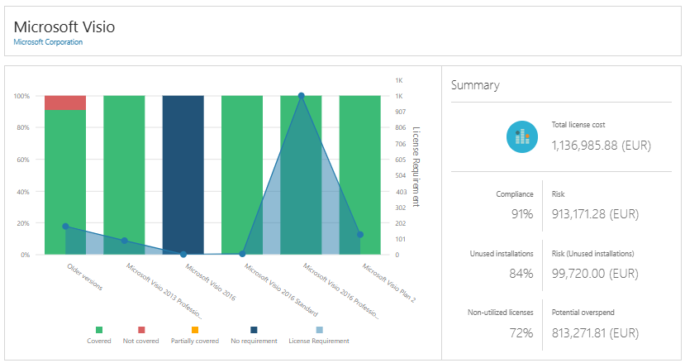This screenshot has height=363, width=685.
Task: Click the peak line point at the chart top
Action: pyautogui.click(x=301, y=96)
